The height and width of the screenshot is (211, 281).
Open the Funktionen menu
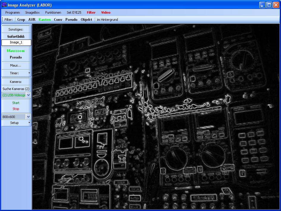coord(53,12)
